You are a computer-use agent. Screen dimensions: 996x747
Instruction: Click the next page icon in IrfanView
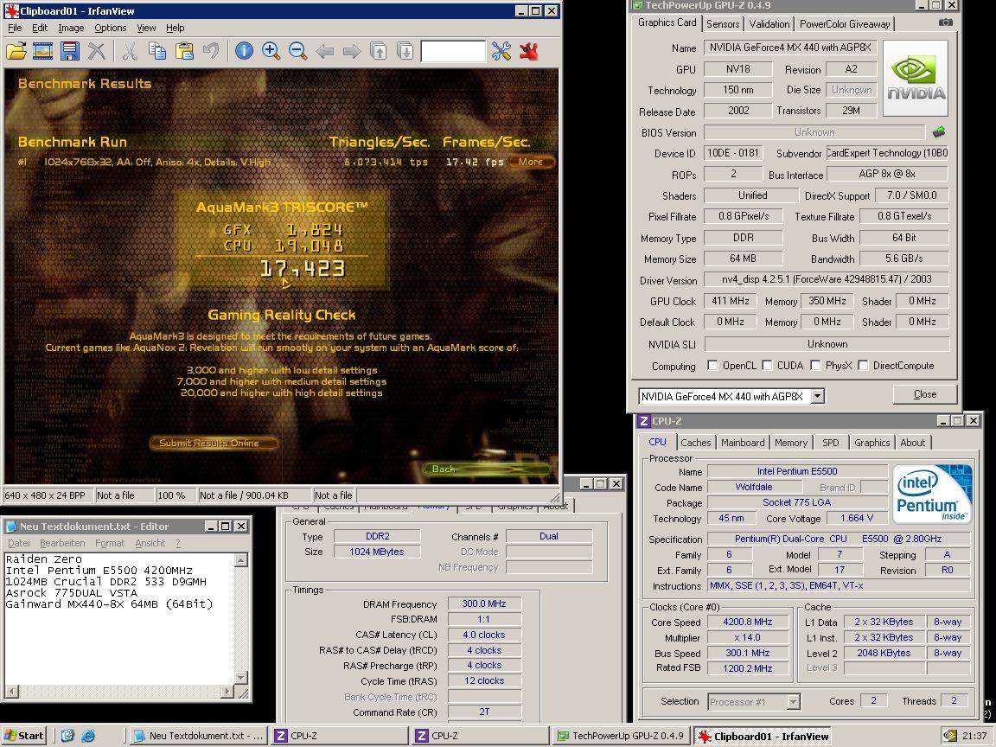coord(405,51)
